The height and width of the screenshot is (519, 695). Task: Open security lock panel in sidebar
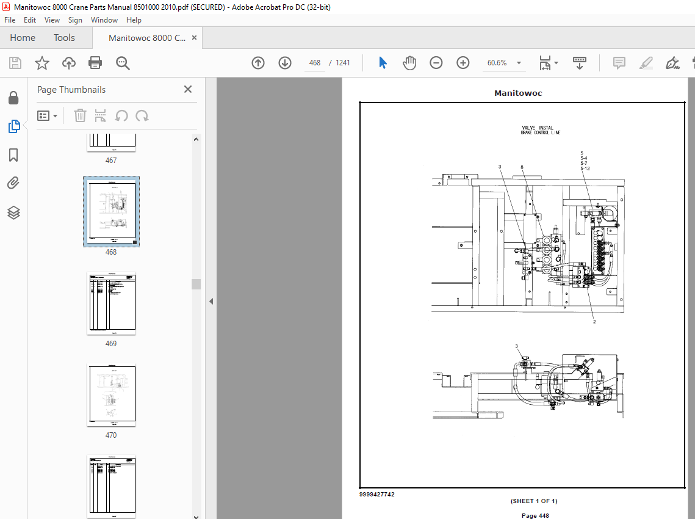point(14,98)
